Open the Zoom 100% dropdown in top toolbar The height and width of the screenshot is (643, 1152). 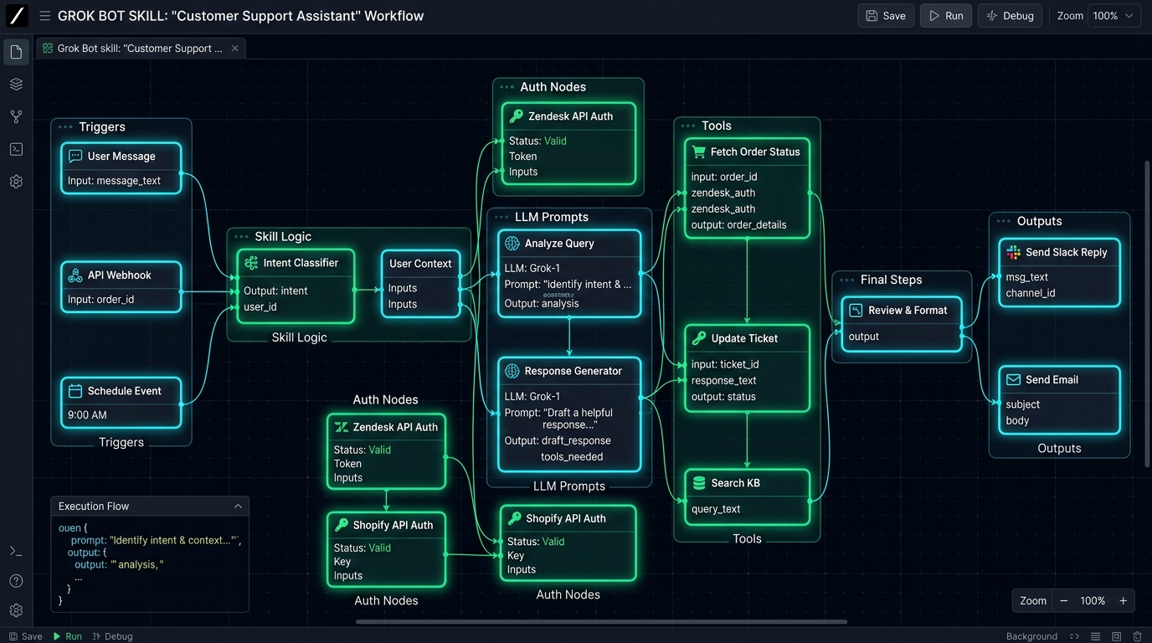pyautogui.click(x=1114, y=16)
